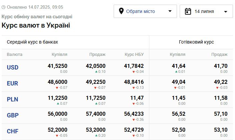The image size is (235, 140).
Task: Switch to the Готівковий курс tab
Action: pos(196,42)
